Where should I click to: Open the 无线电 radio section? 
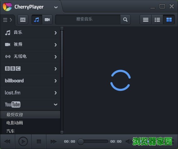(30, 57)
